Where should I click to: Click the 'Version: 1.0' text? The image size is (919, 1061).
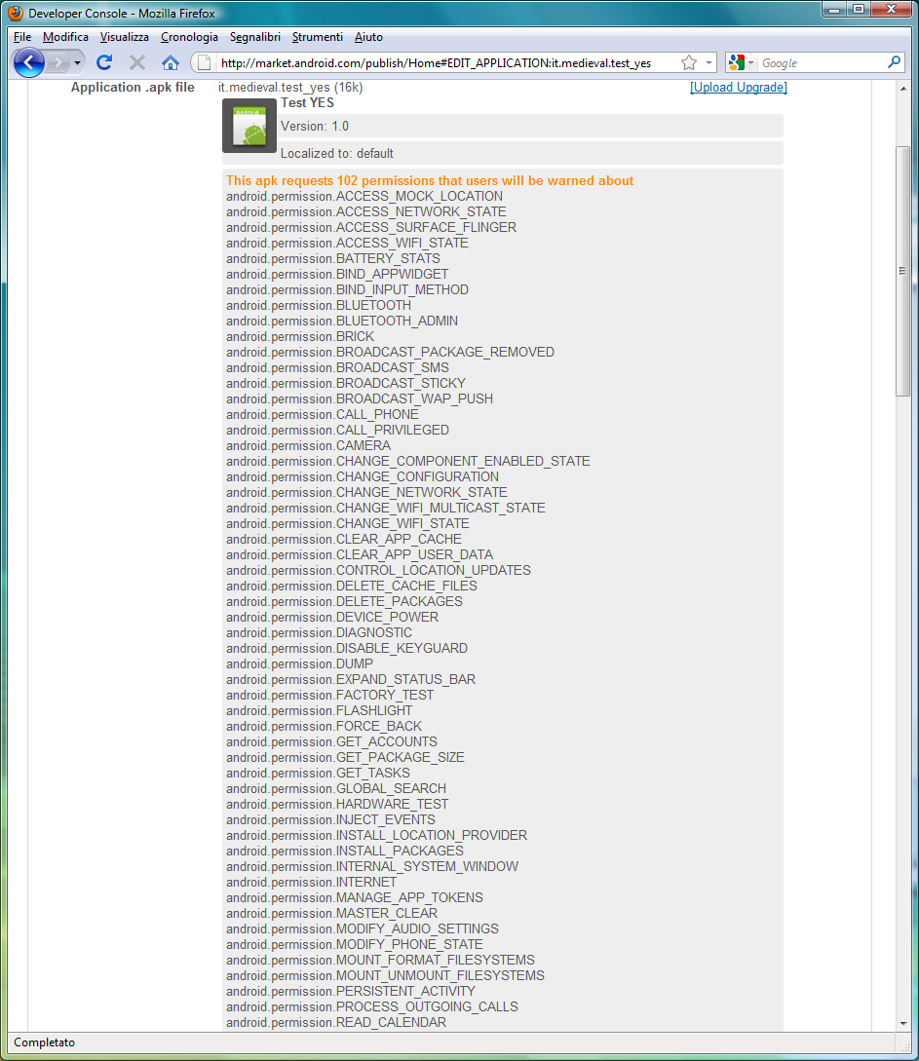point(315,126)
